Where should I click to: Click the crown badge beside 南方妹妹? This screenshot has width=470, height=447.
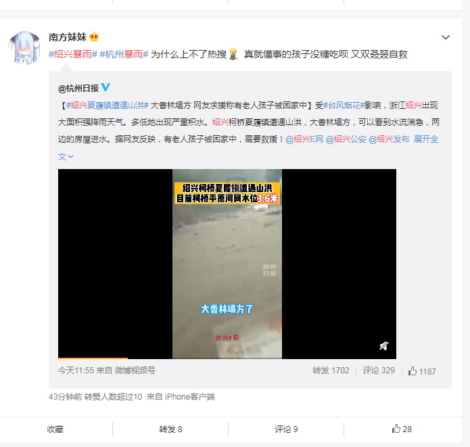[94, 37]
